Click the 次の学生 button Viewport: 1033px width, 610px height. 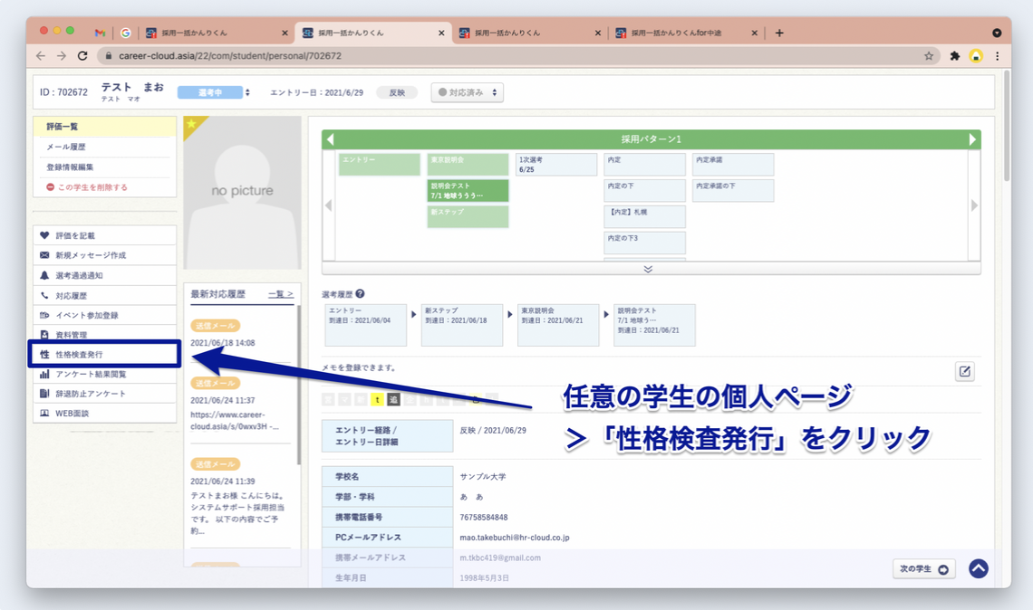pos(923,569)
